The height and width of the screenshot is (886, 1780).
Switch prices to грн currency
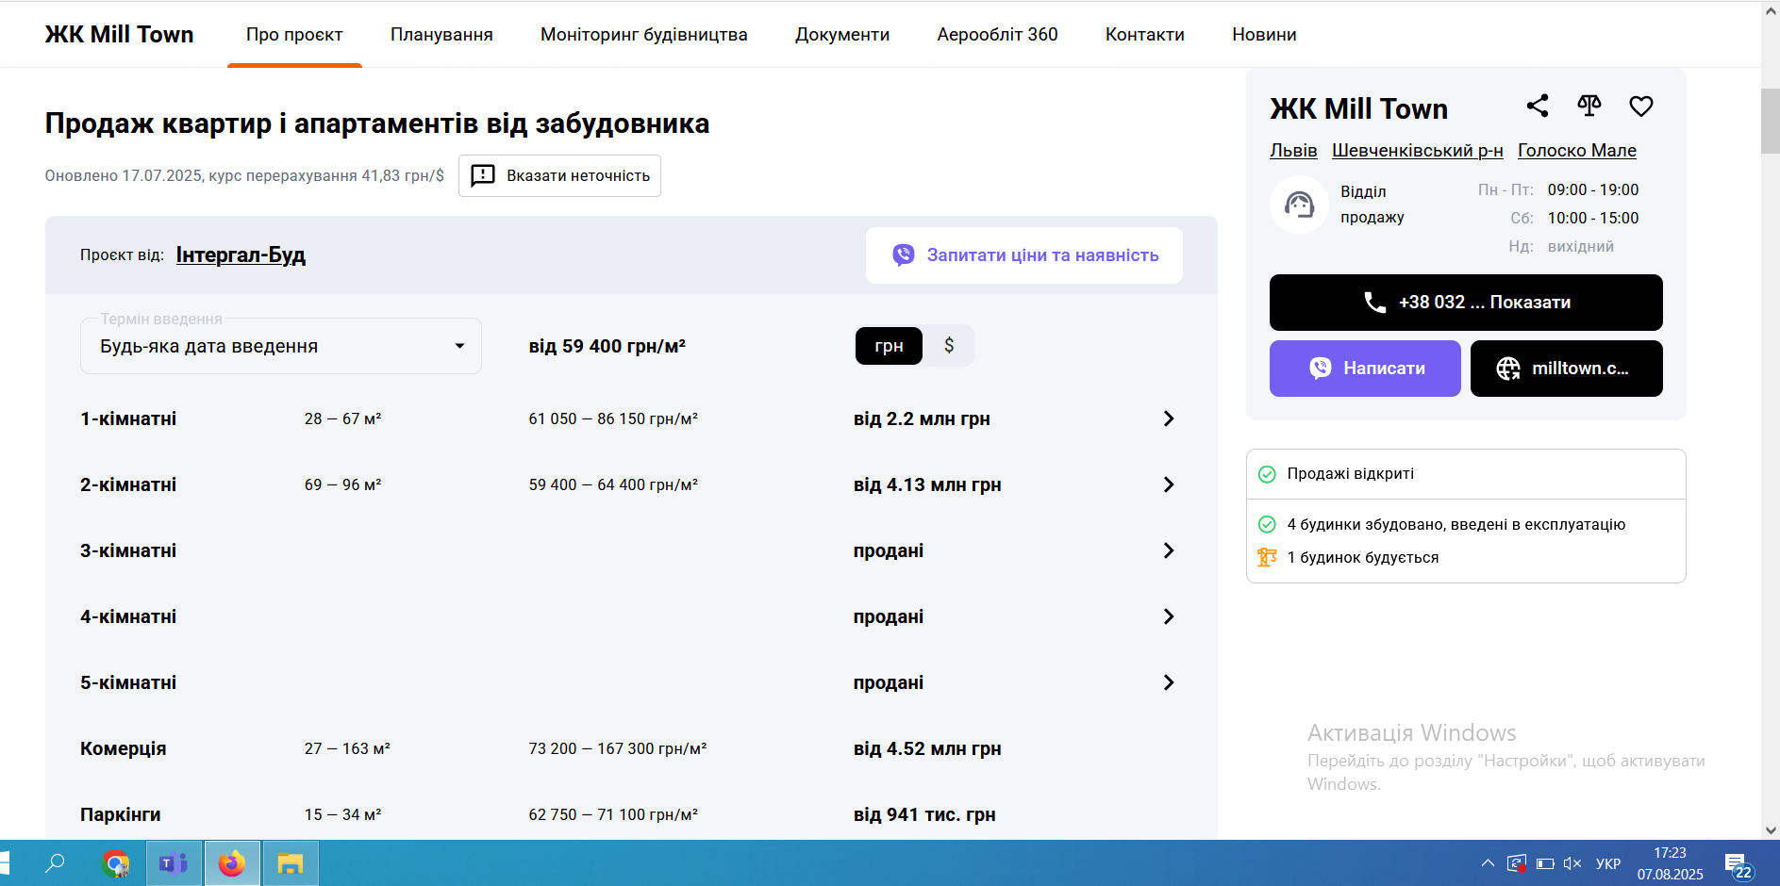pos(889,346)
